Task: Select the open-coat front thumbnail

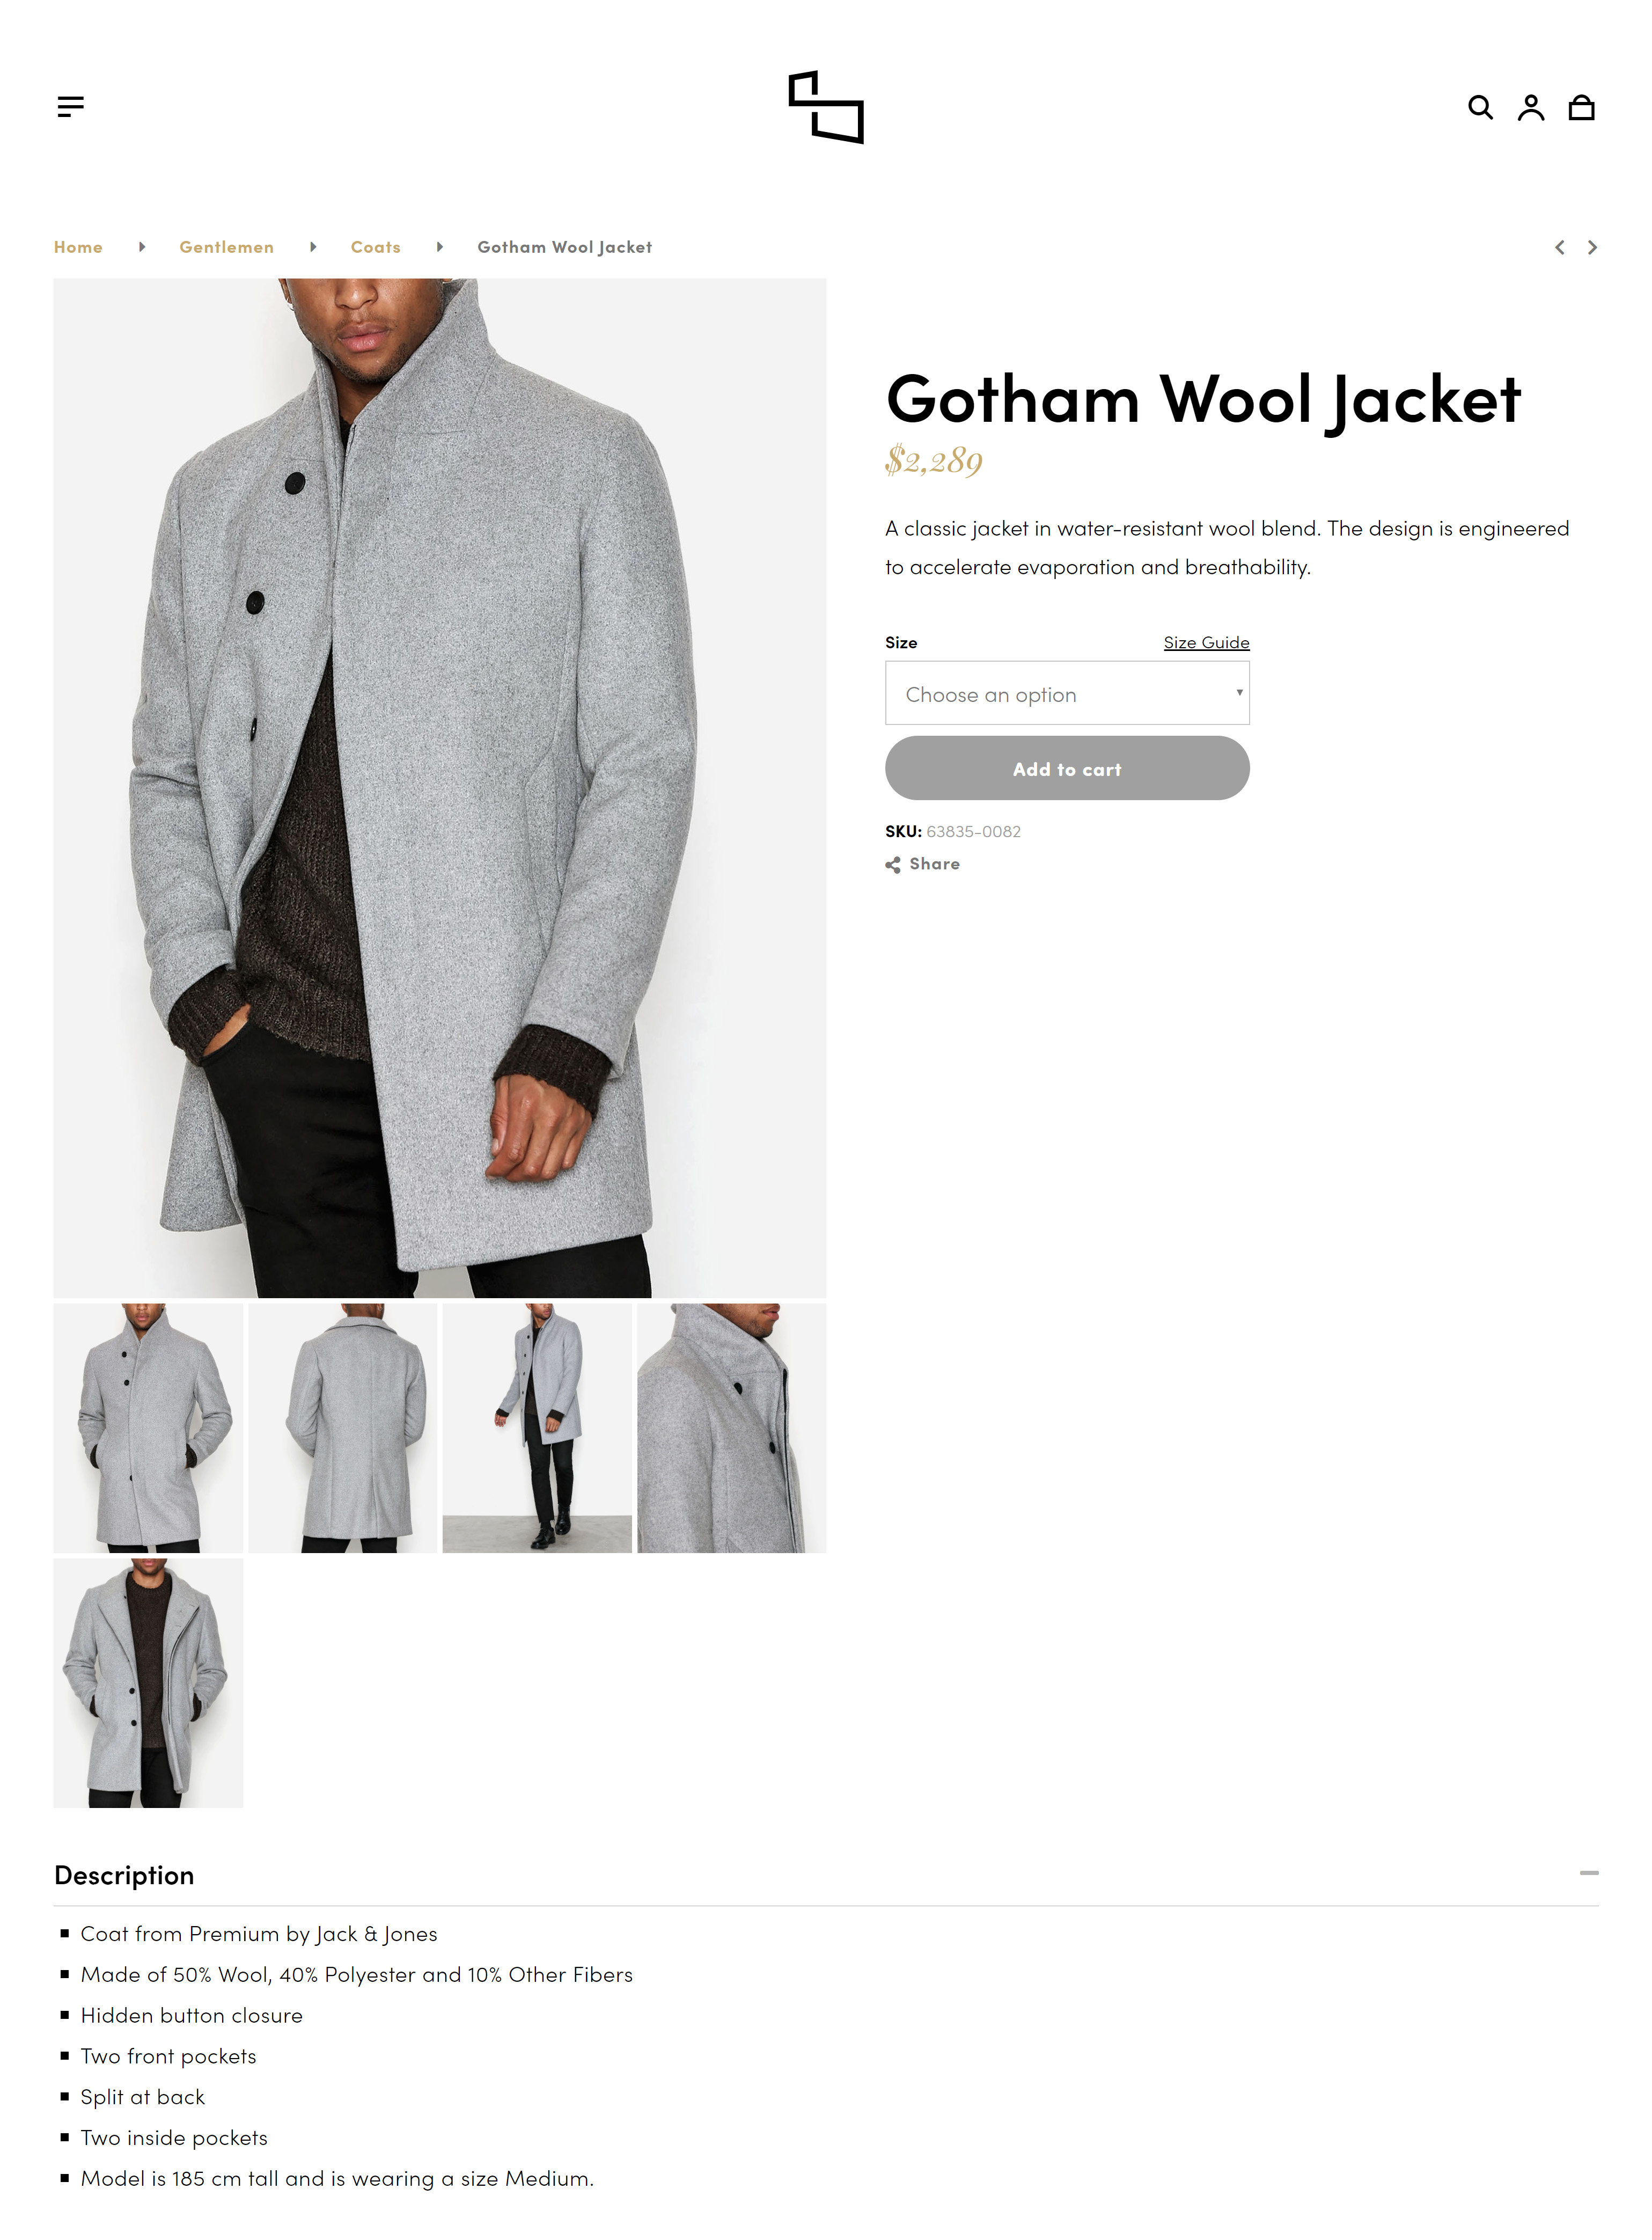Action: coord(148,1683)
